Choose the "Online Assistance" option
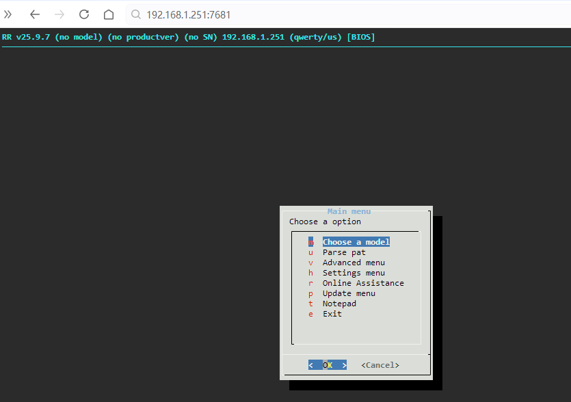Viewport: 571px width, 402px height. 363,283
